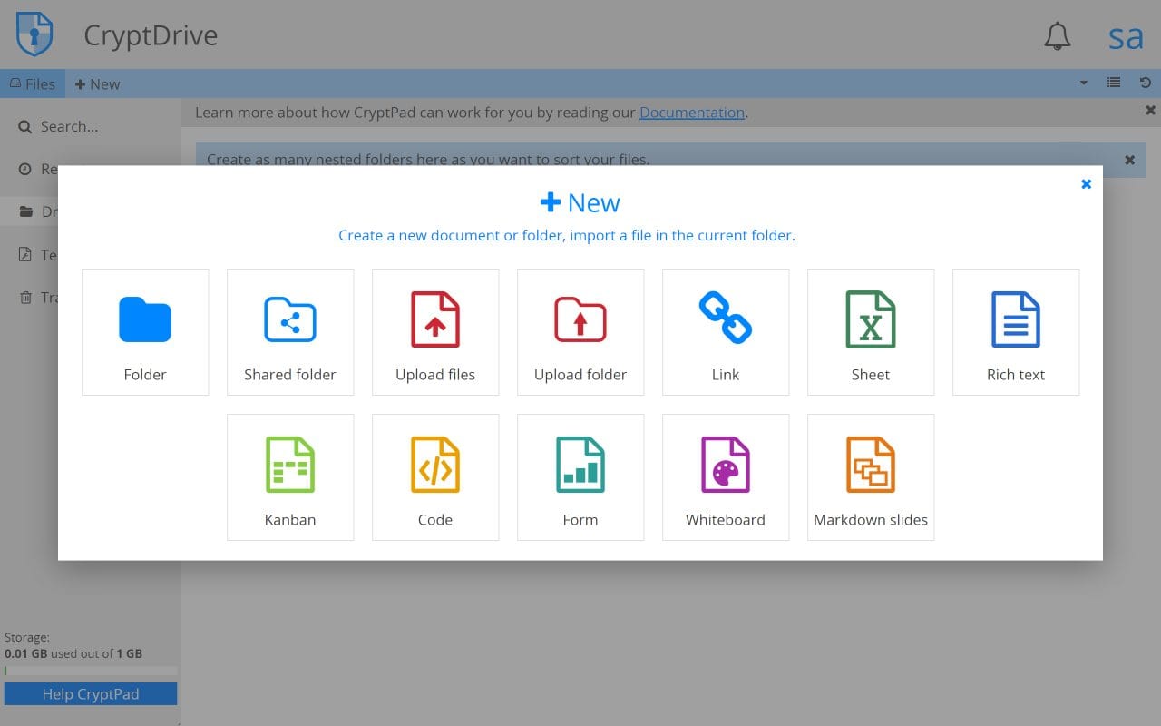Open the Documentation link

pyautogui.click(x=692, y=112)
